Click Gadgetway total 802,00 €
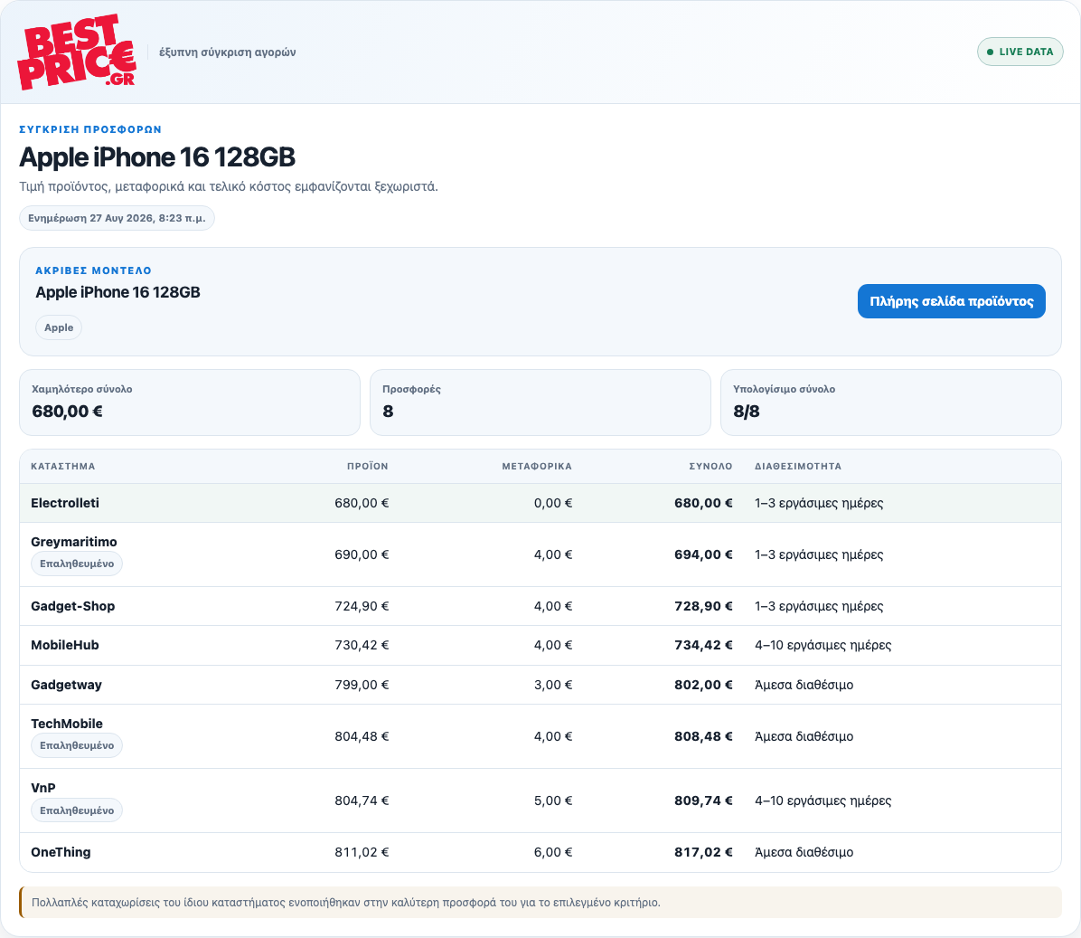1081x938 pixels. coord(703,685)
